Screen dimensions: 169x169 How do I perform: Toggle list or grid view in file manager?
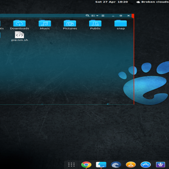tap(93, 16)
